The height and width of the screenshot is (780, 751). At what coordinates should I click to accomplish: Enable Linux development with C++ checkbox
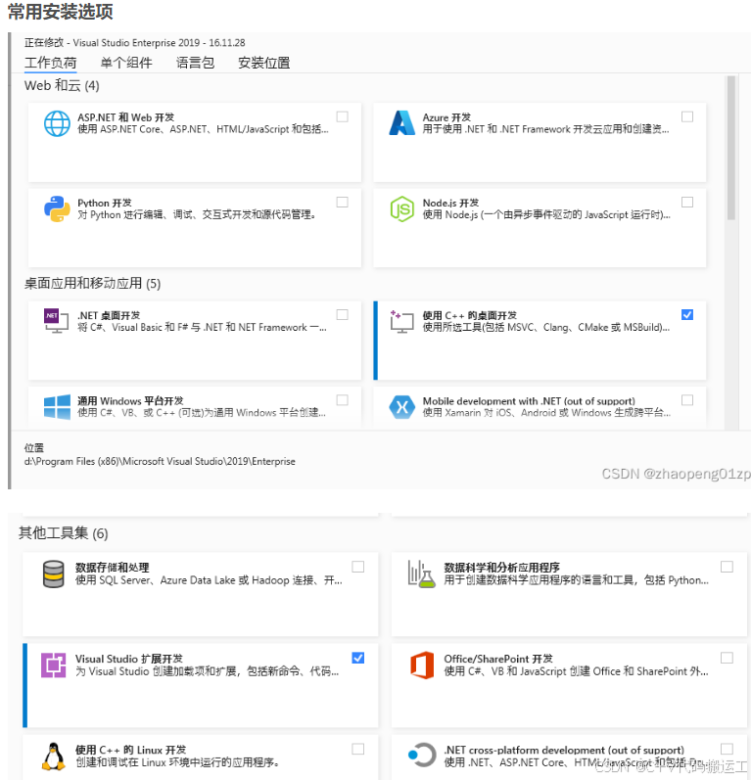click(357, 749)
